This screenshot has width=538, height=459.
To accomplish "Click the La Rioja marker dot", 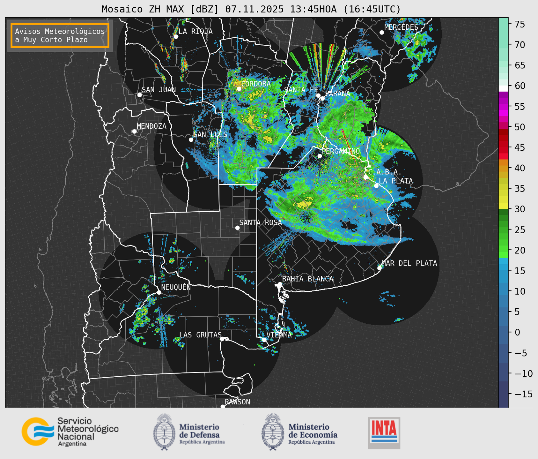I will click(x=176, y=37).
